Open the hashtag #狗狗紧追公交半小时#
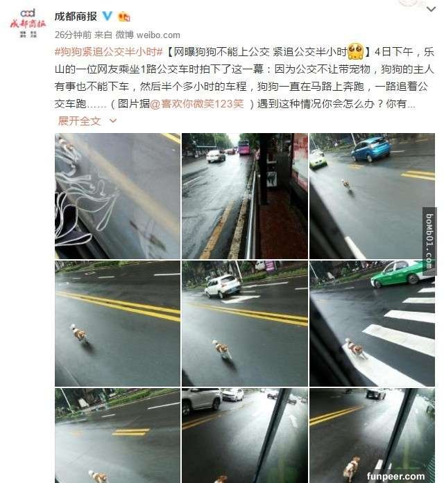Viewport: 444px width, 483px height. pos(108,52)
